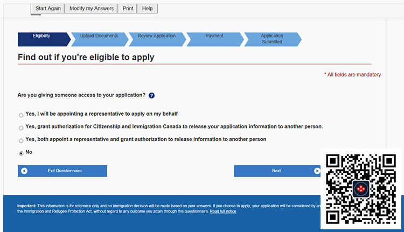
Task: Open Application Submitted step
Action: pyautogui.click(x=273, y=39)
